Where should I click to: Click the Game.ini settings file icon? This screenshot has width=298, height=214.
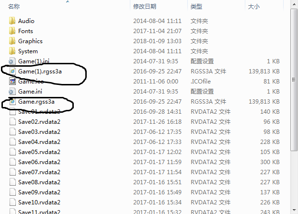12,91
